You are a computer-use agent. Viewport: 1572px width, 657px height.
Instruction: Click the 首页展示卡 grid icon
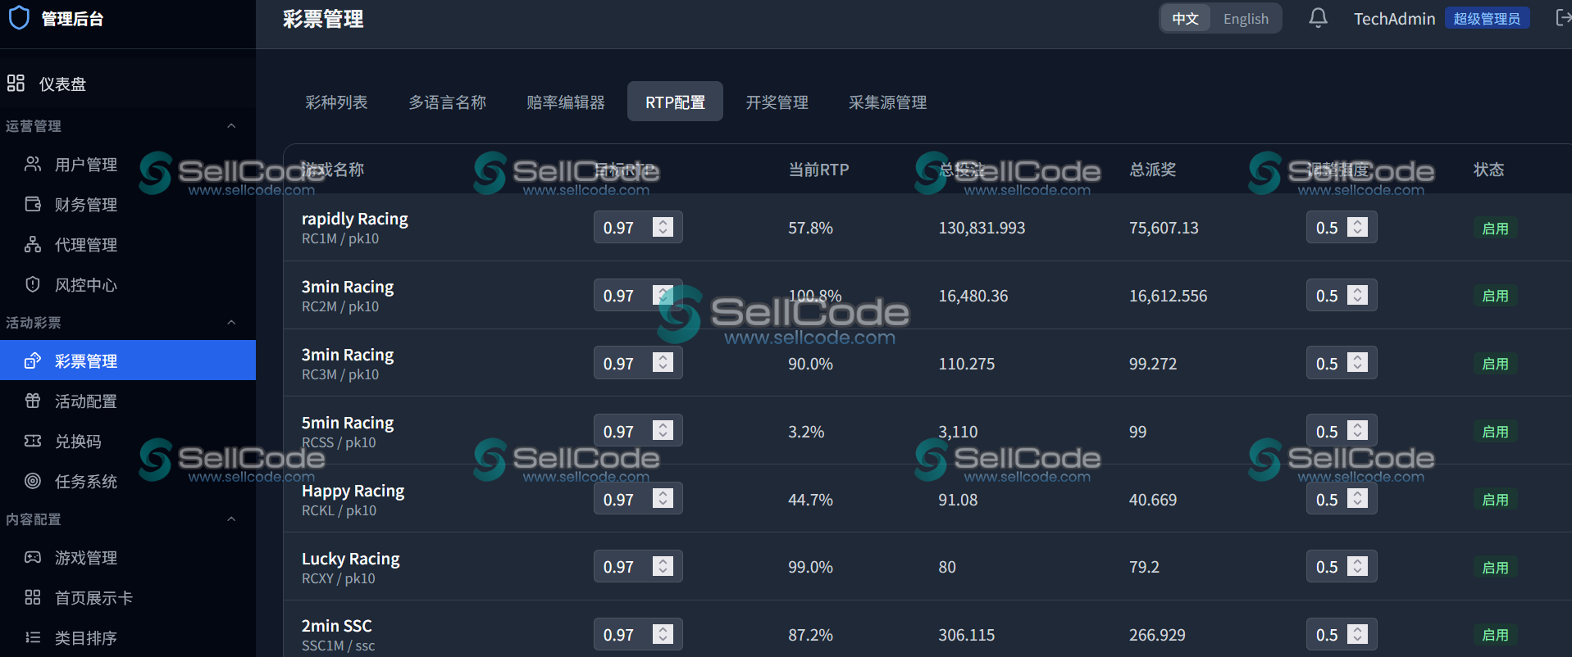[x=33, y=597]
